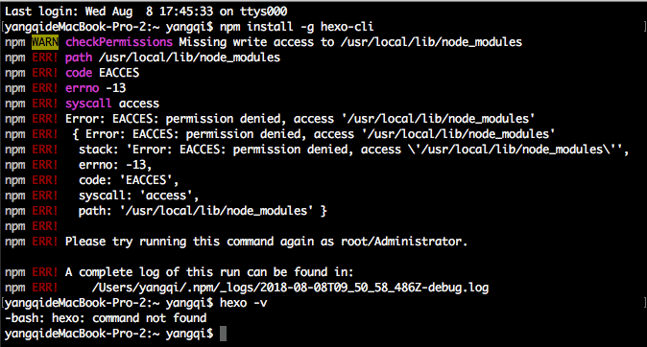Click the magenta 'errno' keyword
This screenshot has width=647, height=347.
[x=83, y=88]
